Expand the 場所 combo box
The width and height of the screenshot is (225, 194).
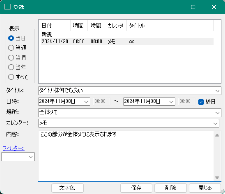(x=217, y=113)
